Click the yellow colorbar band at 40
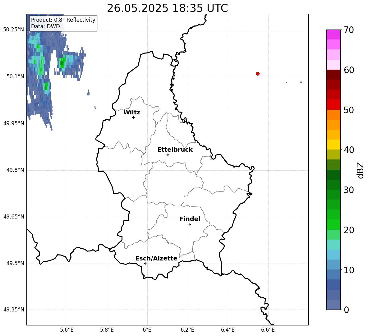Screen dimensions: 368x336 333,145
